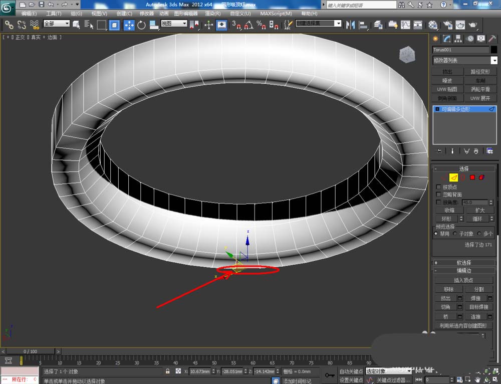Open the 视图 reference coordinate dropdown
501x384 pixels.
174,24
